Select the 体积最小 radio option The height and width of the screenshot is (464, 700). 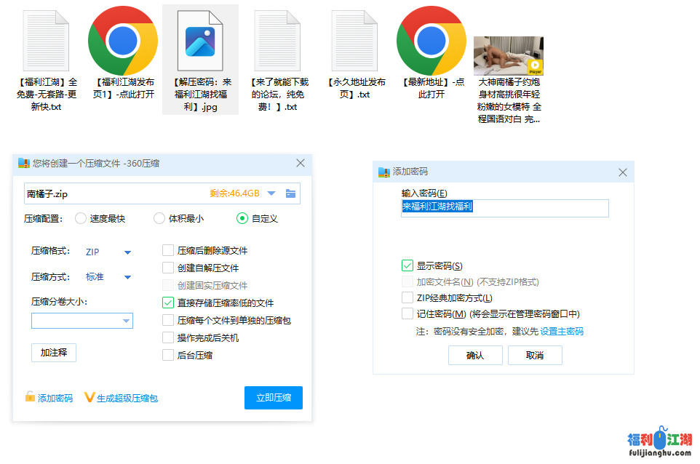[x=159, y=218]
